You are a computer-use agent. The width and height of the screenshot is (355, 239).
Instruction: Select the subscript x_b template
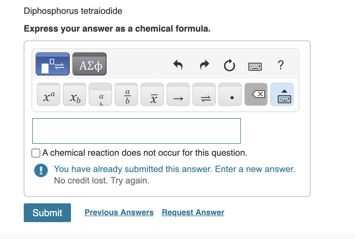(74, 94)
